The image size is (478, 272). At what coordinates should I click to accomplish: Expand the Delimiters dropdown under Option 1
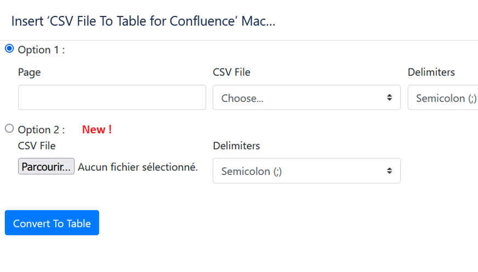point(443,98)
